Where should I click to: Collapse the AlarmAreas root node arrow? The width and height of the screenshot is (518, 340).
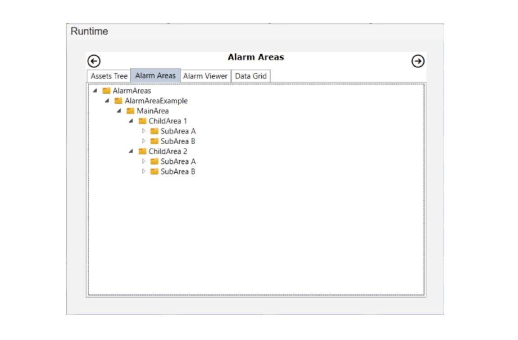coord(95,91)
